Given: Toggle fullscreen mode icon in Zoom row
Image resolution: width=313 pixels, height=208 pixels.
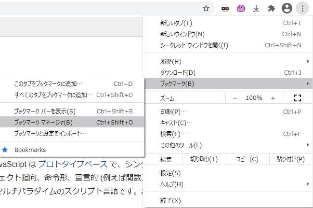Looking at the screenshot, I should click(298, 98).
